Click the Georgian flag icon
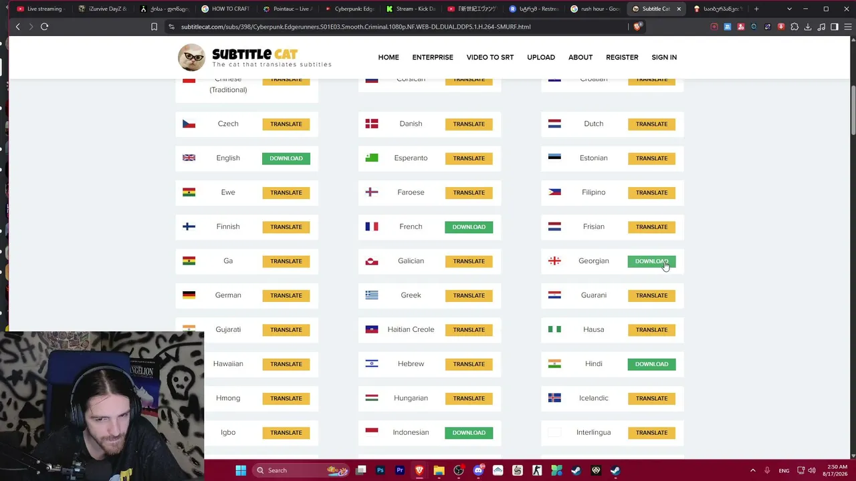This screenshot has height=481, width=856. 554,261
